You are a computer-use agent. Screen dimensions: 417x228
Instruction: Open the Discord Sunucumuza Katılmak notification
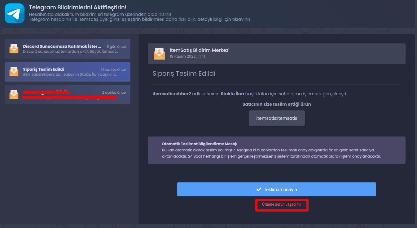point(68,49)
